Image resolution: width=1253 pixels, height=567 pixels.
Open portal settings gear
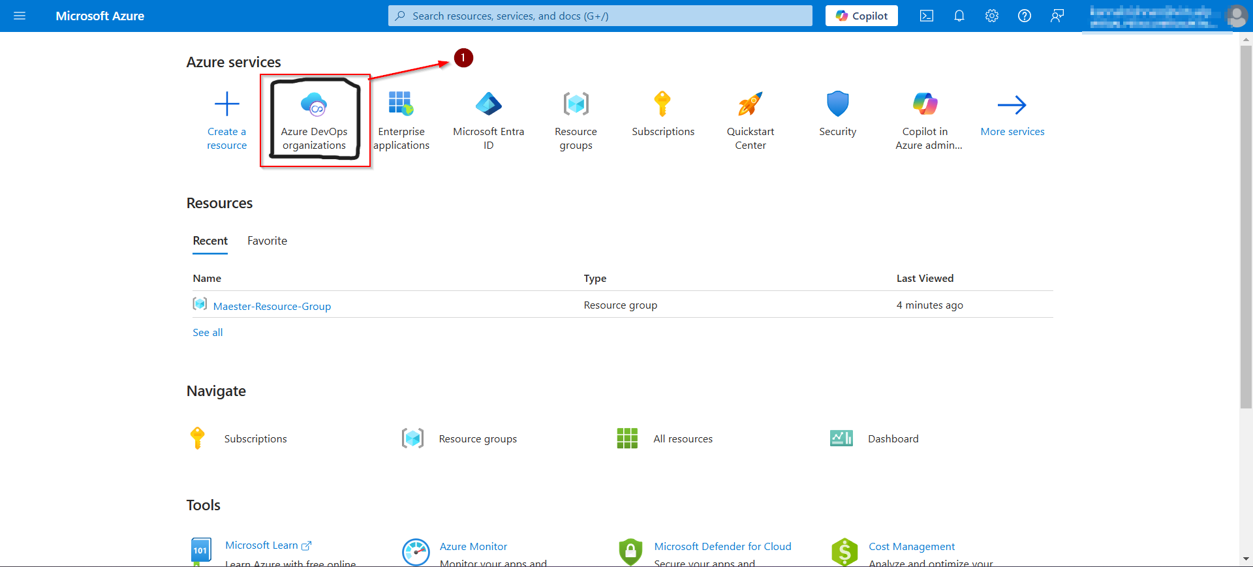[992, 16]
